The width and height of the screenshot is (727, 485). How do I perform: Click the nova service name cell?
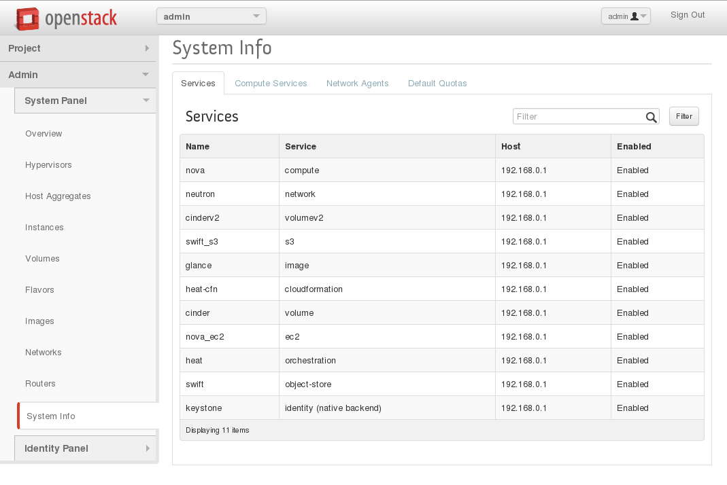229,170
